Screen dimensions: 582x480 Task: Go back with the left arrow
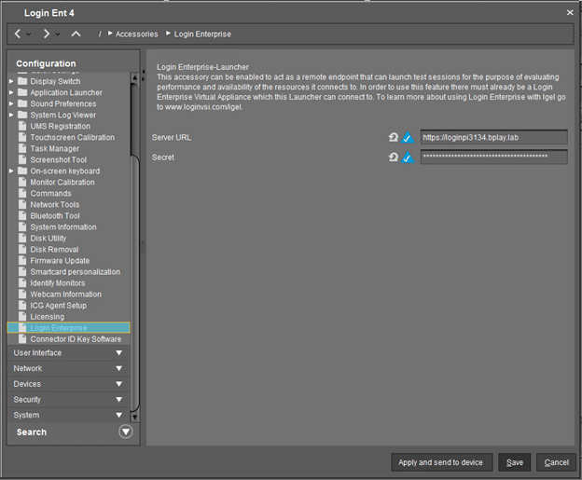pos(17,34)
